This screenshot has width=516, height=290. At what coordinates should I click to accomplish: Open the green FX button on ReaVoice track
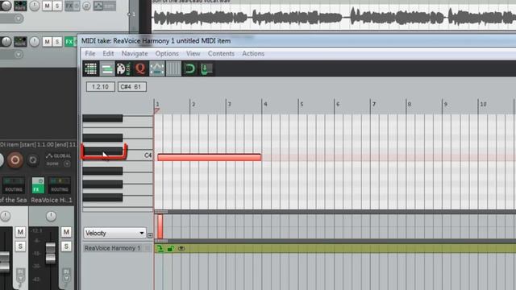tap(69, 42)
